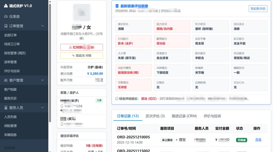Click the 发起新评估 button
This screenshot has height=152, width=273.
tap(258, 9)
